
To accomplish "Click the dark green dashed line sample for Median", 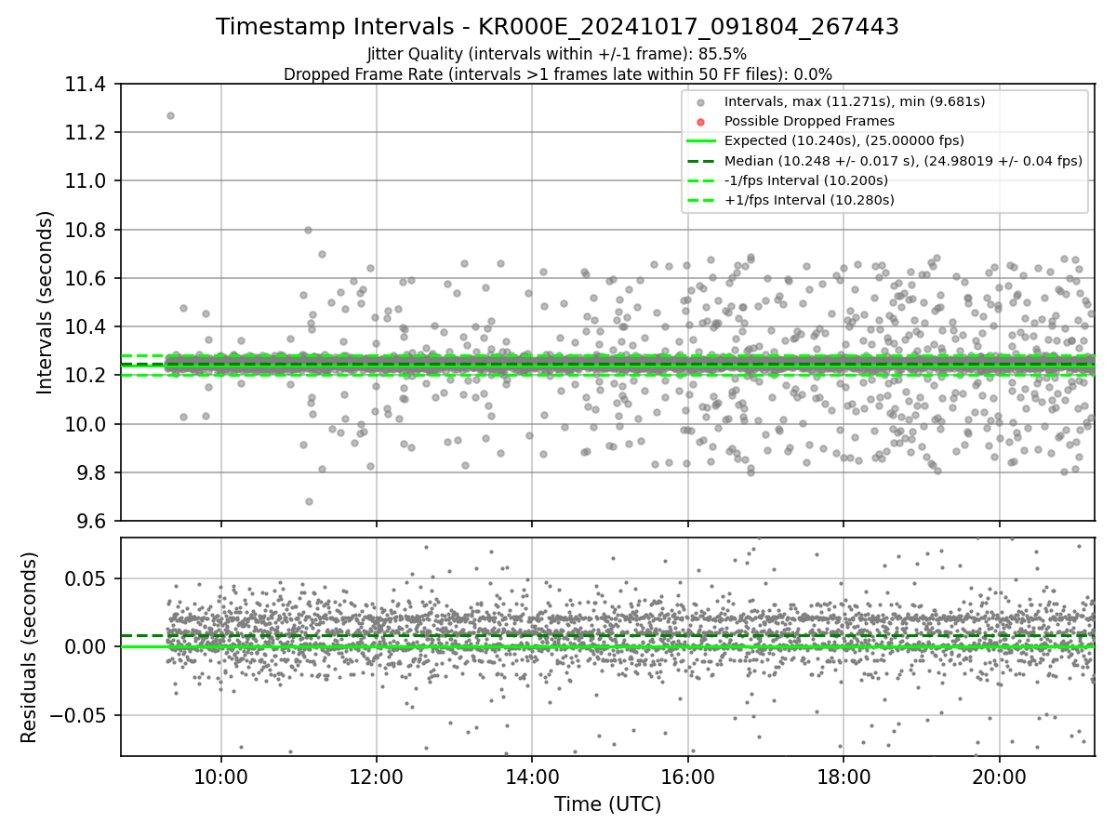I will click(701, 161).
